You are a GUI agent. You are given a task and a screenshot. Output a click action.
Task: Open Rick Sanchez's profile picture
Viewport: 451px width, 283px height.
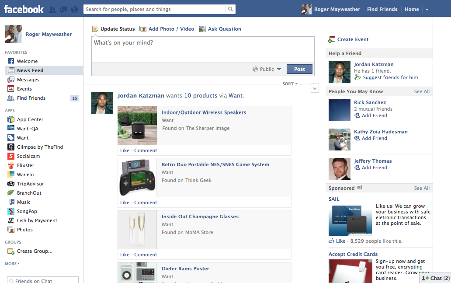340,110
